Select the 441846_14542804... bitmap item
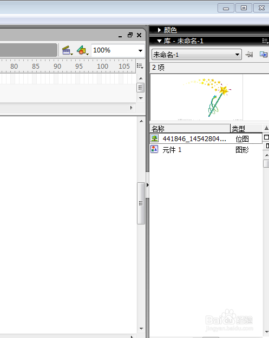This screenshot has height=338, width=269. 206,138
